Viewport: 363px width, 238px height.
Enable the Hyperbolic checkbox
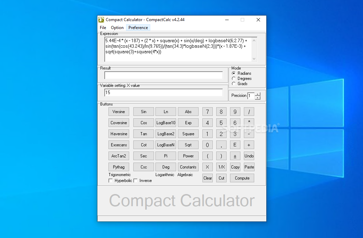click(x=111, y=181)
